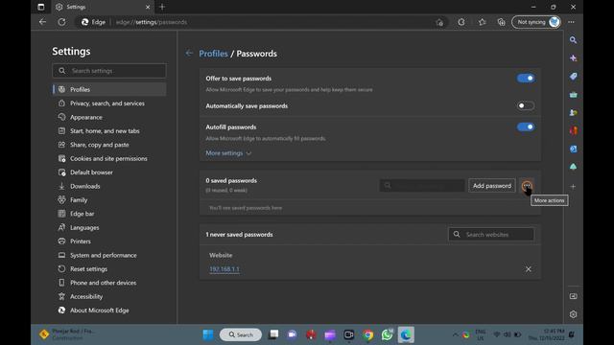Image resolution: width=614 pixels, height=345 pixels.
Task: Open WhatsApp from the taskbar
Action: point(387,334)
